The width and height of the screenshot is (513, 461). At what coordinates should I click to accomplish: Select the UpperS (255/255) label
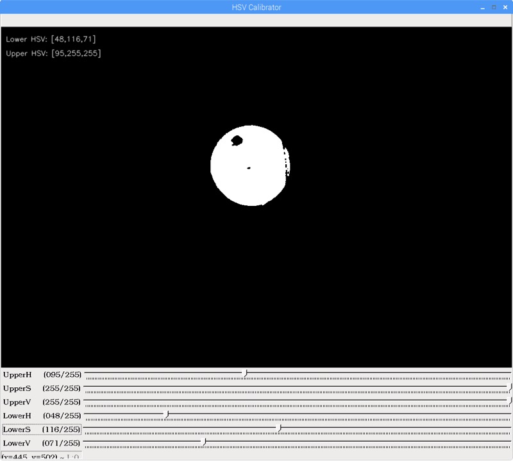(42, 389)
